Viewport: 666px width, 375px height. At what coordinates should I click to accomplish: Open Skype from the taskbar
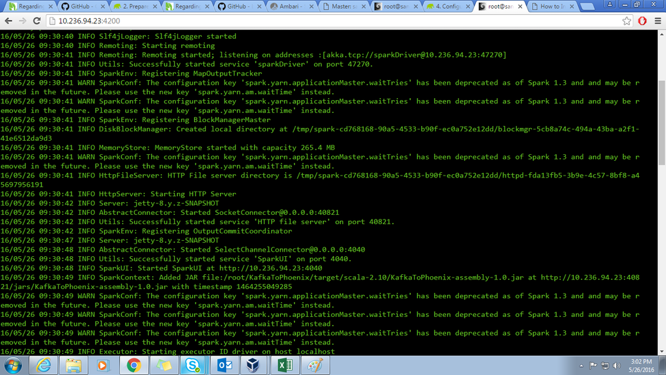[193, 365]
